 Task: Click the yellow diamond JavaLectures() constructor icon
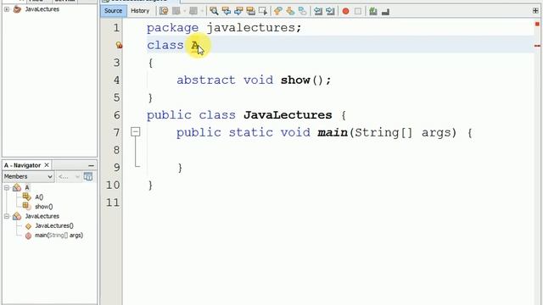28,226
